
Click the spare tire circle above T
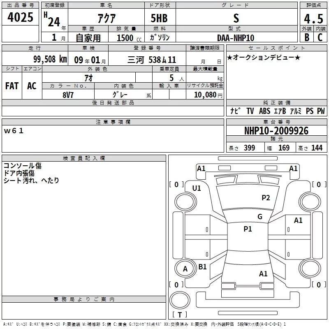tap(180, 300)
